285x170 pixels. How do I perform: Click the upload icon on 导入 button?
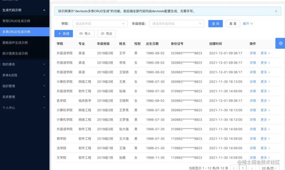pyautogui.click(x=81, y=34)
